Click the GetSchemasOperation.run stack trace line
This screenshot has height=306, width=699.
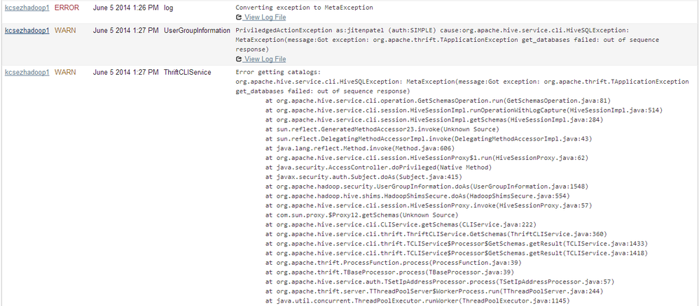pos(437,101)
